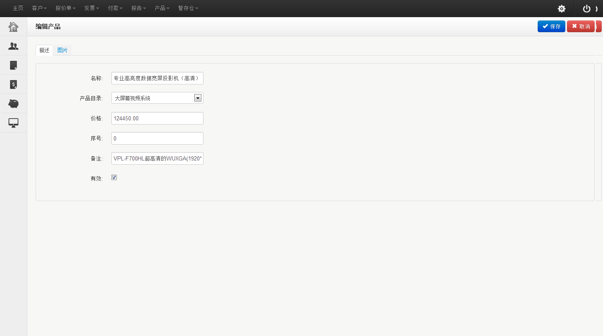This screenshot has width=603, height=336.
Task: Open the 暂存仓 menu dropdown
Action: click(188, 8)
